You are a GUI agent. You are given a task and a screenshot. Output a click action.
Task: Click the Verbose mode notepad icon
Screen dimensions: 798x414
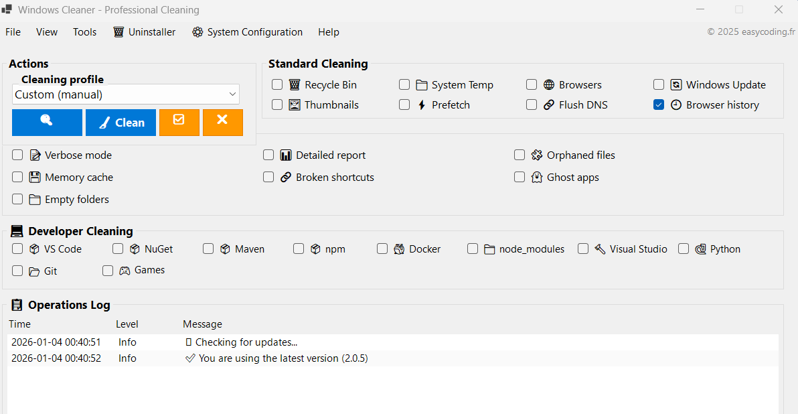(x=35, y=155)
